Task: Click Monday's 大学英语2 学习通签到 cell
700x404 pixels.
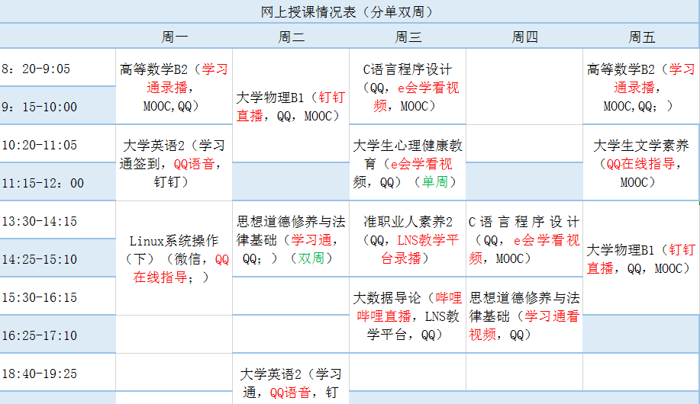Action: point(175,163)
